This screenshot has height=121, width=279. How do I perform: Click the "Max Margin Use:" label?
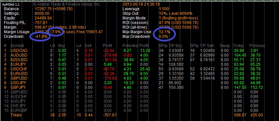[x=137, y=32]
